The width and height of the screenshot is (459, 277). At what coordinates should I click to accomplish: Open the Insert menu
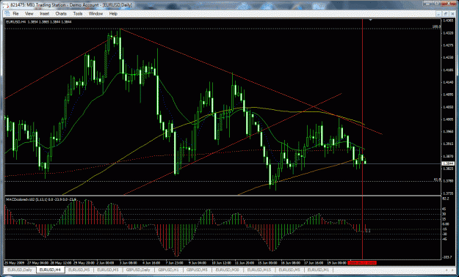click(45, 14)
